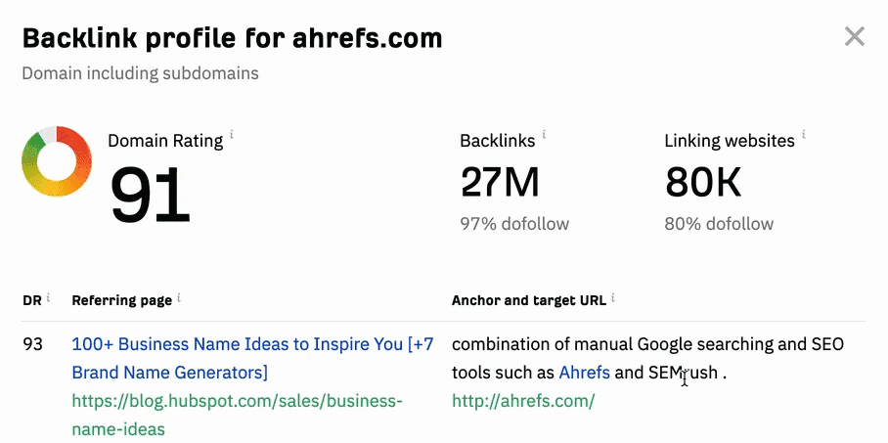Image resolution: width=888 pixels, height=443 pixels.
Task: Click the info icon next to DR column
Action: pyautogui.click(x=48, y=297)
